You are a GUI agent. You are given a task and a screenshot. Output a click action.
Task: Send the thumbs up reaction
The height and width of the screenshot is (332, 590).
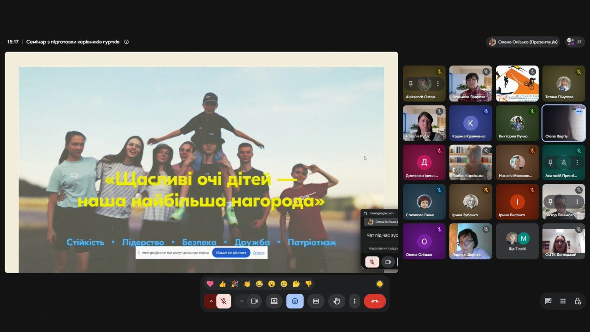click(223, 284)
